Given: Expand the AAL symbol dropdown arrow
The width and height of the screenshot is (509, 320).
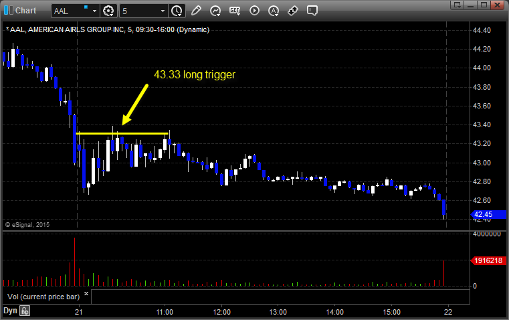Looking at the screenshot, I should pyautogui.click(x=94, y=11).
